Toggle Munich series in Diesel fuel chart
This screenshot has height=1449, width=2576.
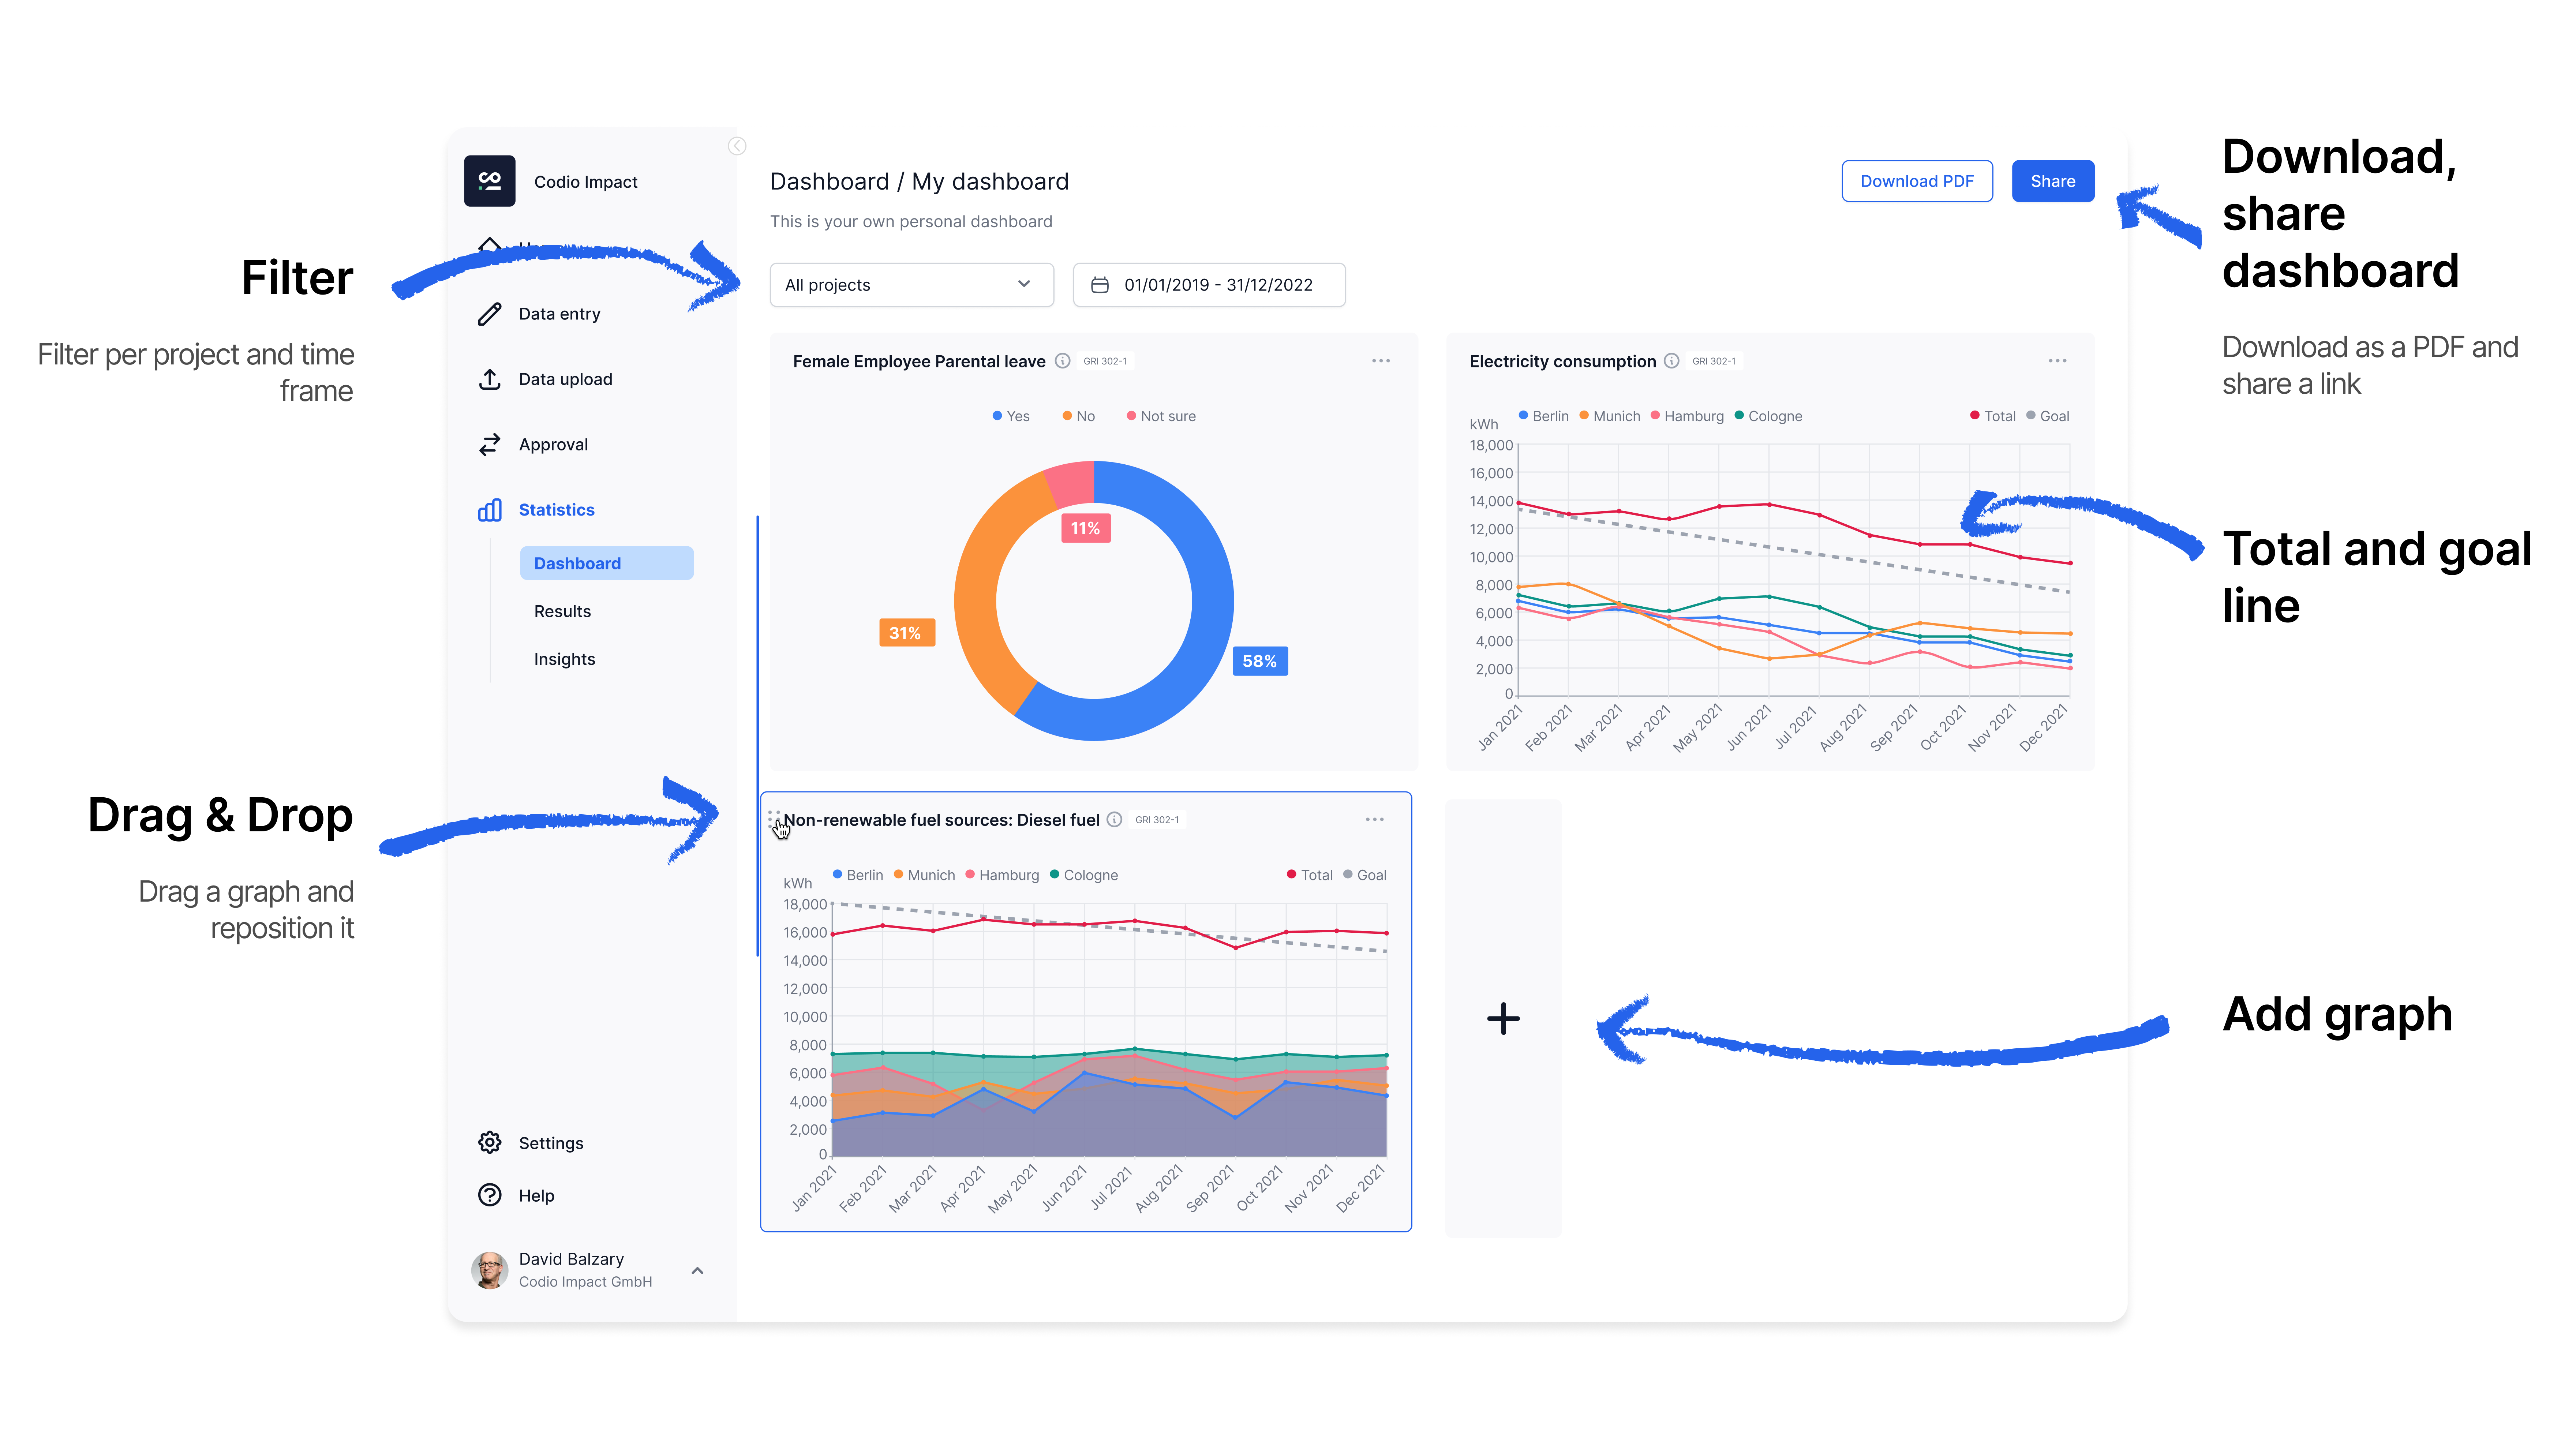(924, 875)
